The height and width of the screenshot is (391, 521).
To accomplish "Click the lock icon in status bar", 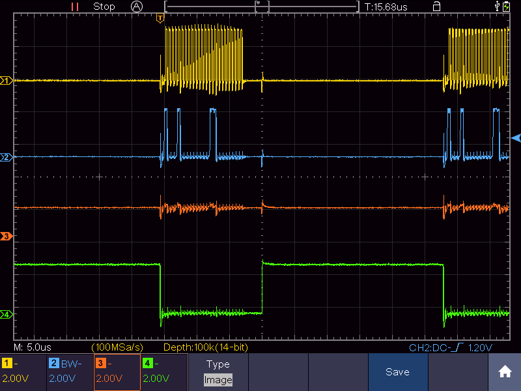I will click(x=436, y=7).
